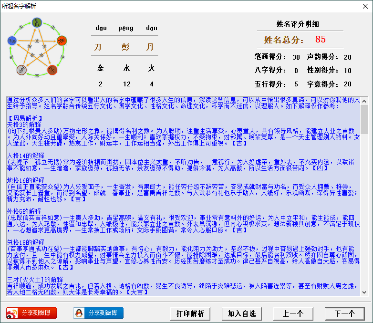Click the orange Fire element icon
The width and height of the screenshot is (373, 323).
62,41
